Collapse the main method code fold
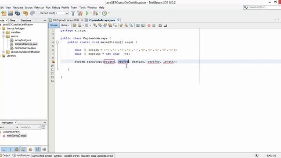The width and height of the screenshot is (281, 158). pos(58,42)
